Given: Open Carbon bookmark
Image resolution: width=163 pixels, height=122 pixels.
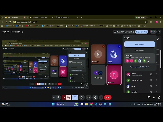Looking at the screenshot, I should click(60, 26).
